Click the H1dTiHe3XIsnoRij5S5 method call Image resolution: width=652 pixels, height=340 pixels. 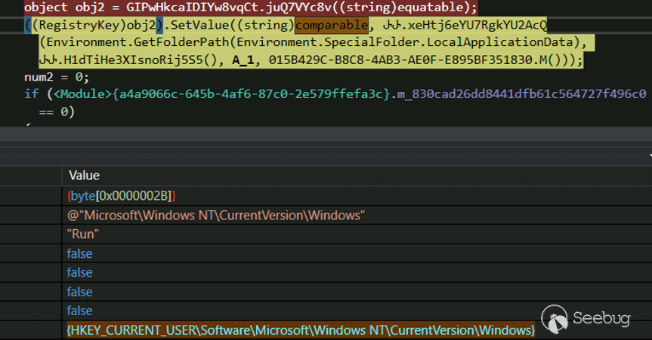click(x=134, y=60)
